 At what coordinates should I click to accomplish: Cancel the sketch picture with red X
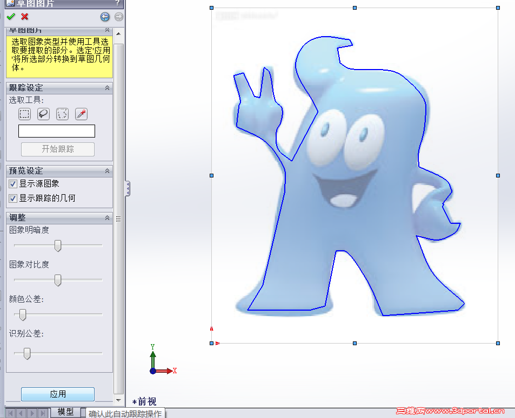click(23, 17)
